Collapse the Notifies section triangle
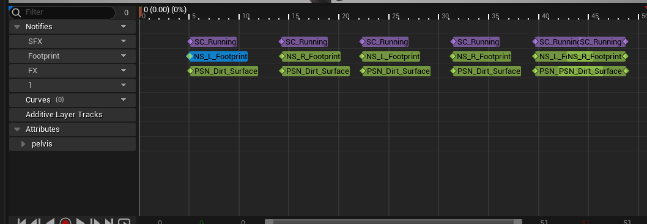Viewport: 647px width, 224px height. coord(17,27)
